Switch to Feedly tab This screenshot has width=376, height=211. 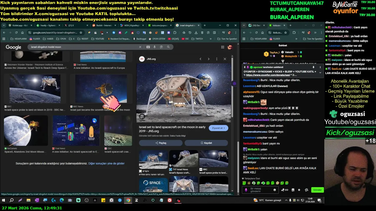[x=48, y=25]
